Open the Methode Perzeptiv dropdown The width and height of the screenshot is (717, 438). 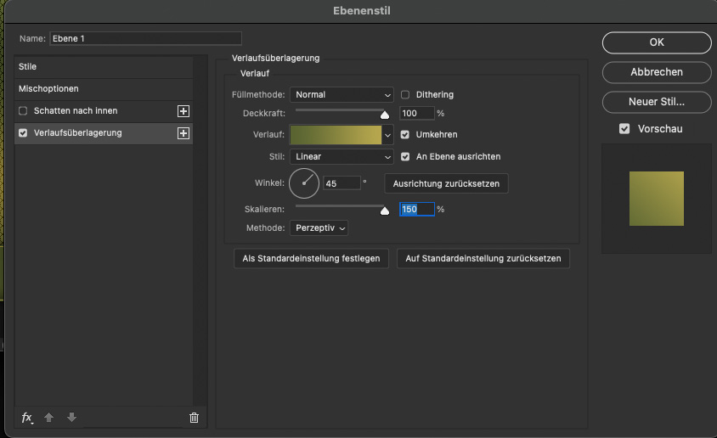point(319,227)
